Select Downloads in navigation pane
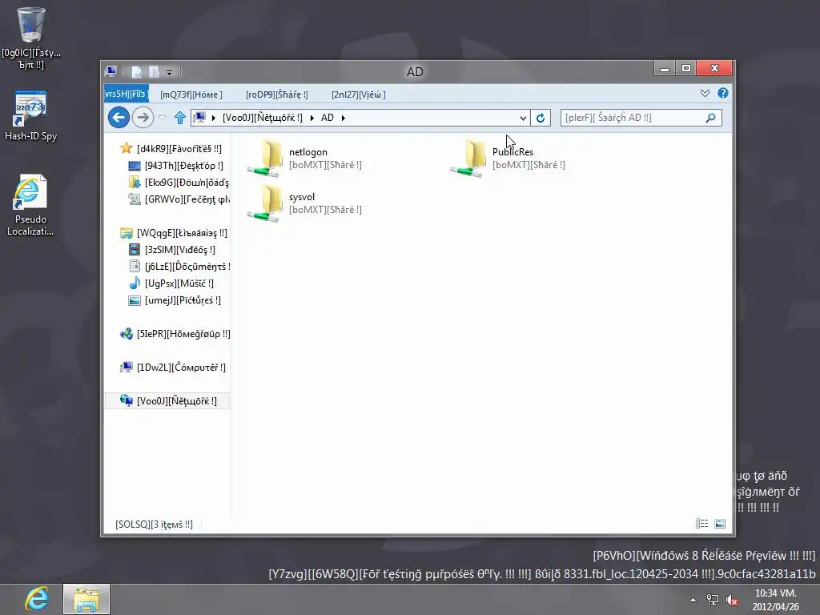This screenshot has width=820, height=615. click(x=179, y=183)
